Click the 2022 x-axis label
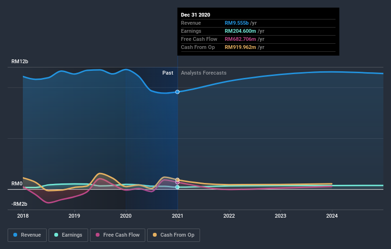Screen dimensions: 391x249 pos(229,216)
